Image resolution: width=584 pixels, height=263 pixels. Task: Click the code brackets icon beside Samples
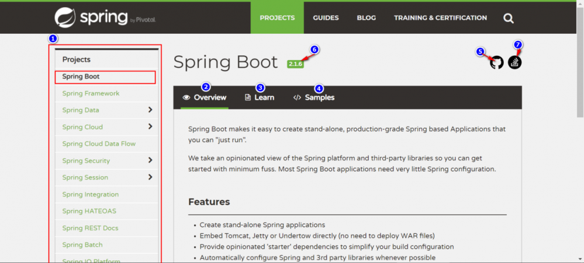pos(297,98)
